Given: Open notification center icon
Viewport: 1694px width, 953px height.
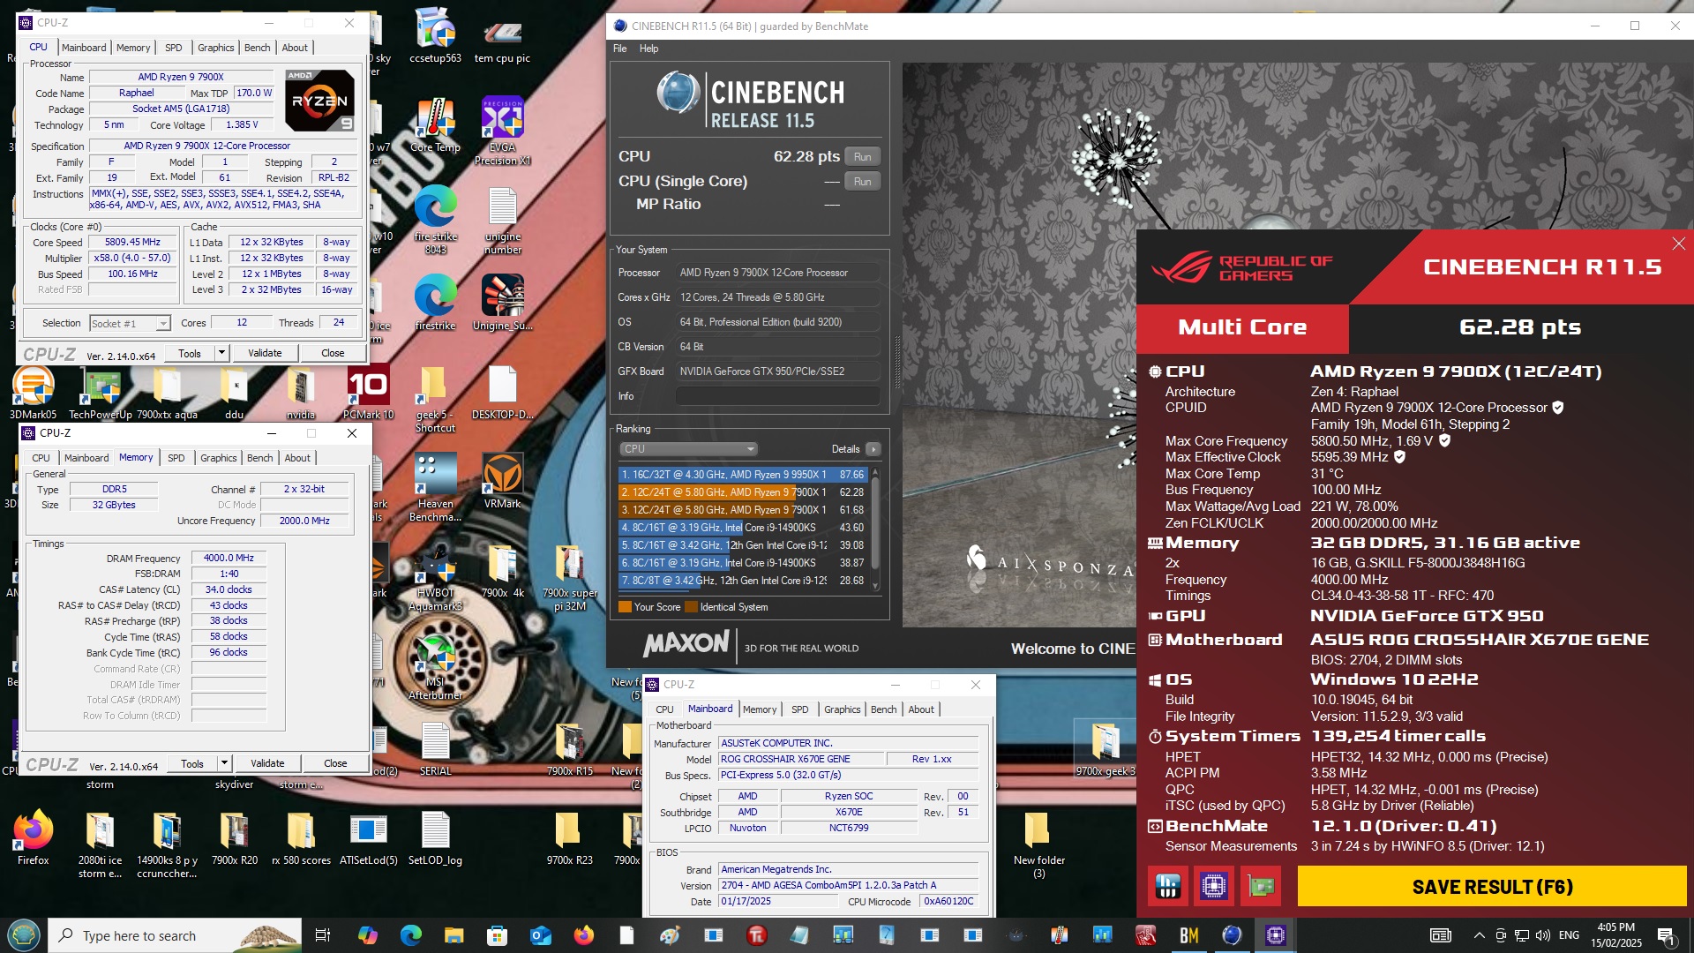Looking at the screenshot, I should [1666, 935].
